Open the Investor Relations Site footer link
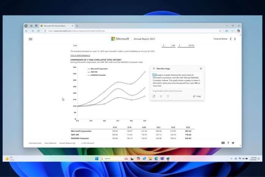 tap(67, 143)
